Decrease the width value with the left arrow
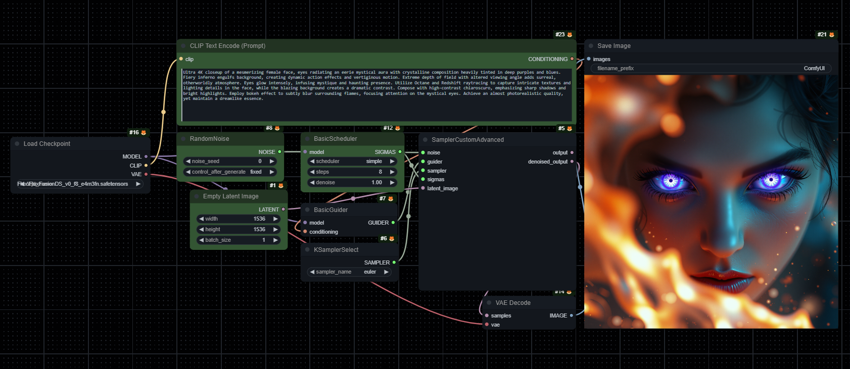 pyautogui.click(x=201, y=219)
